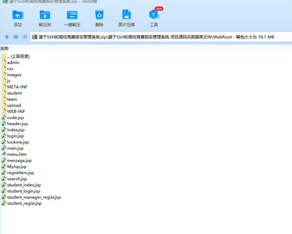Image resolution: width=292 pixels, height=234 pixels.
Task: Click the upload folder icon
Action: click(x=4, y=105)
